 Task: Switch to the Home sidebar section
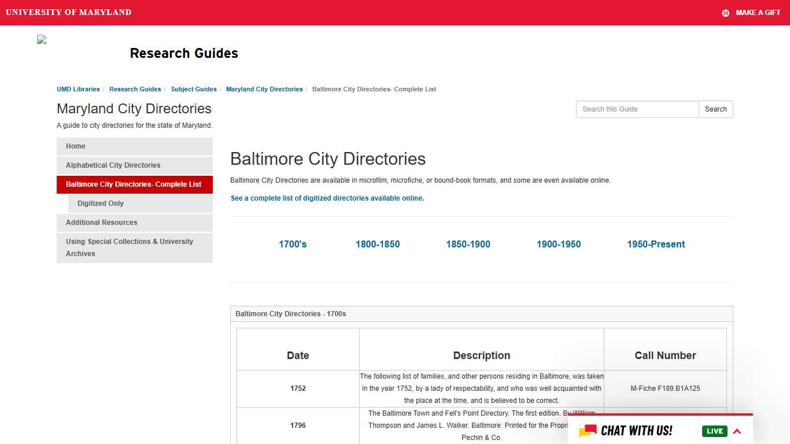[75, 146]
